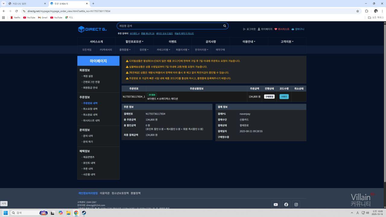Open the Instagram icon in footer
386x217 pixels.
[296, 204]
